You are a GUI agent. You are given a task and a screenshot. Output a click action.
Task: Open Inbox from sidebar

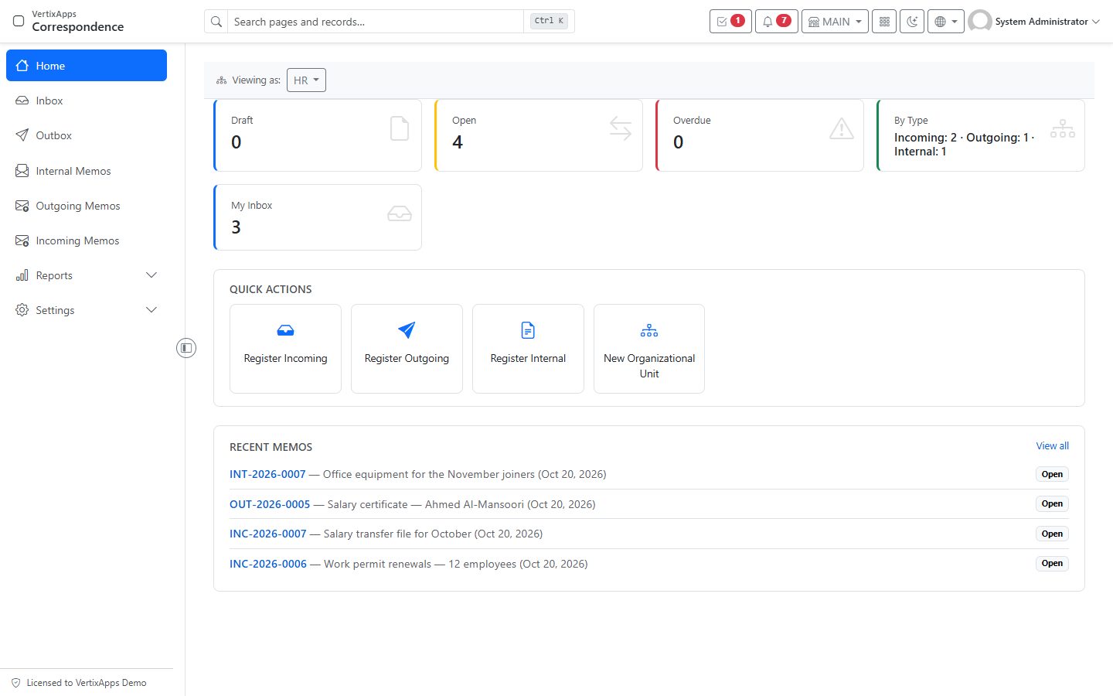coord(87,101)
